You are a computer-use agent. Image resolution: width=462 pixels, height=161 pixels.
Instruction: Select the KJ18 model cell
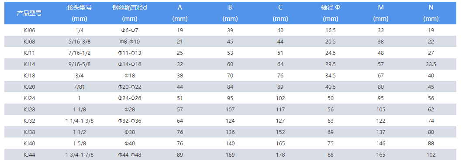(x=29, y=76)
